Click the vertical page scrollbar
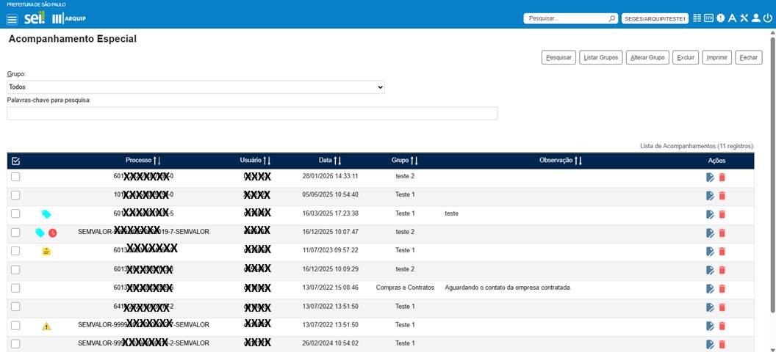Image resolution: width=776 pixels, height=358 pixels. (772, 183)
